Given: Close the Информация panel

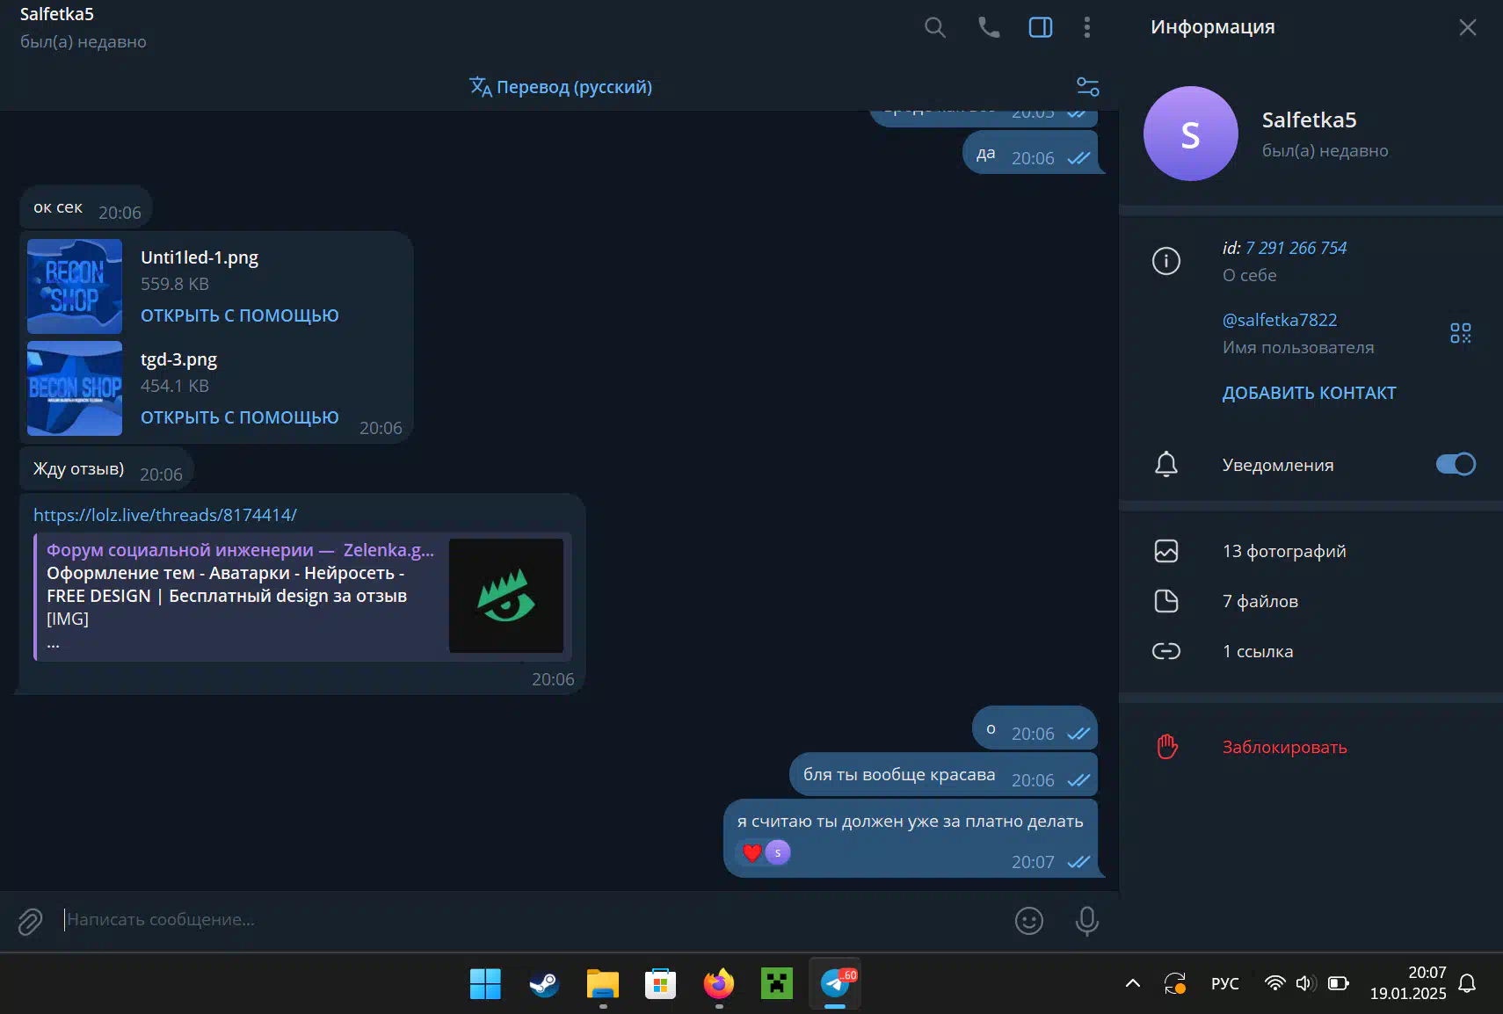Looking at the screenshot, I should pos(1467,27).
